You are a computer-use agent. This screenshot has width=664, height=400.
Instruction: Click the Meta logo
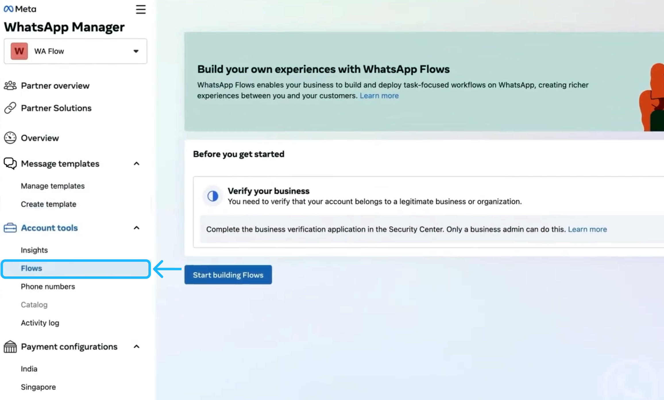pyautogui.click(x=20, y=9)
